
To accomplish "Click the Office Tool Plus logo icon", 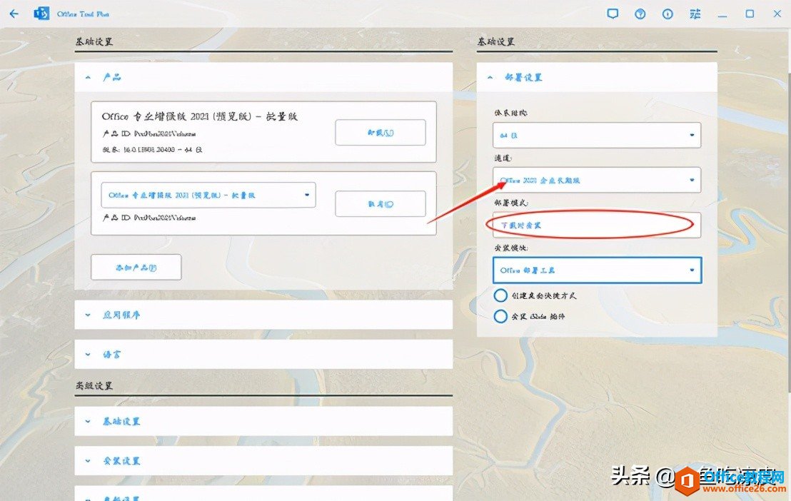I will pos(41,13).
